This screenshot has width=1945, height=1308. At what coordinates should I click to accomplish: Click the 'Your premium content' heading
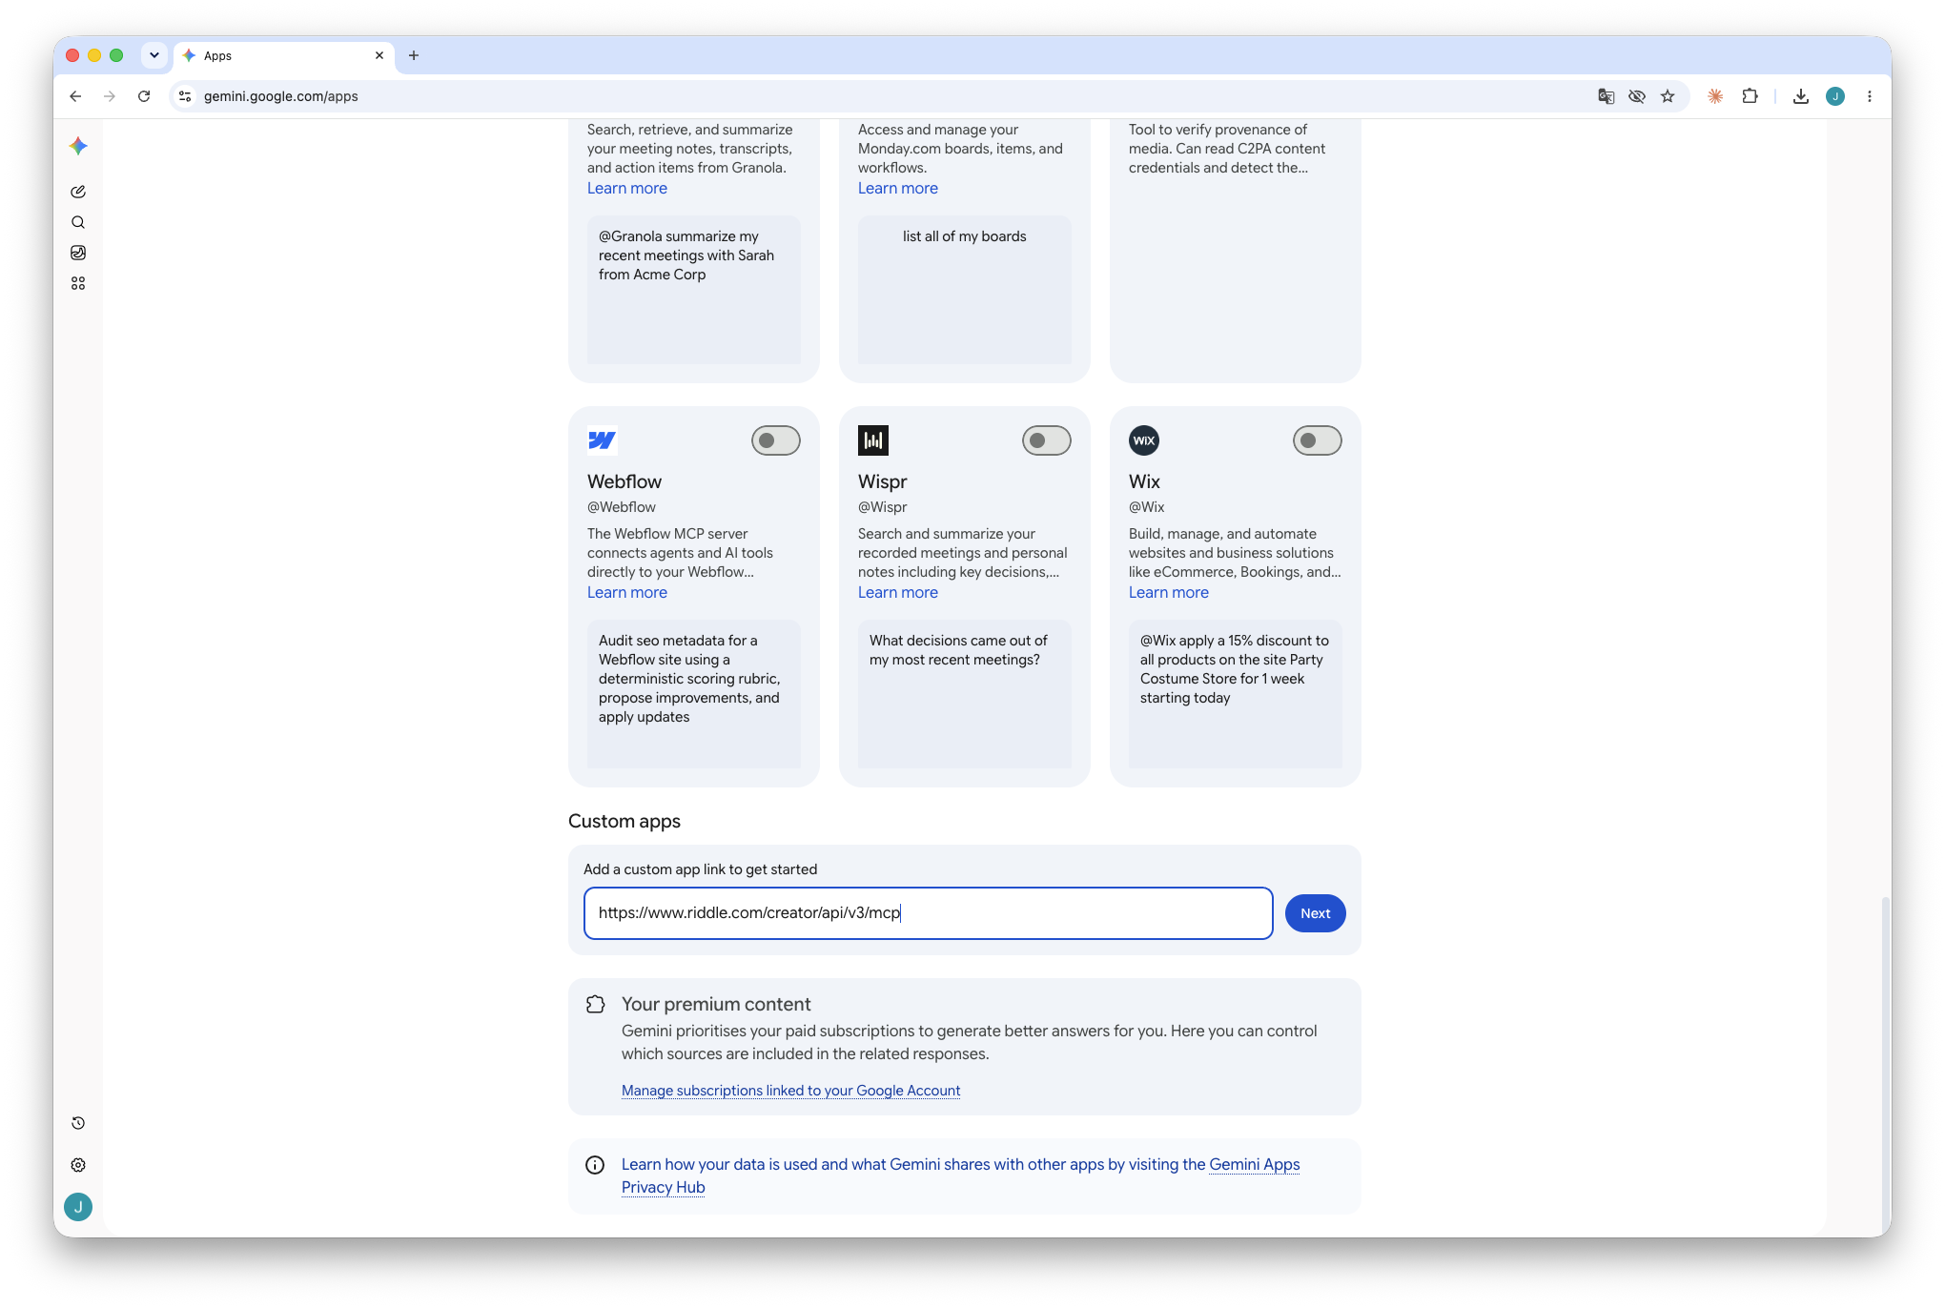(x=716, y=1005)
